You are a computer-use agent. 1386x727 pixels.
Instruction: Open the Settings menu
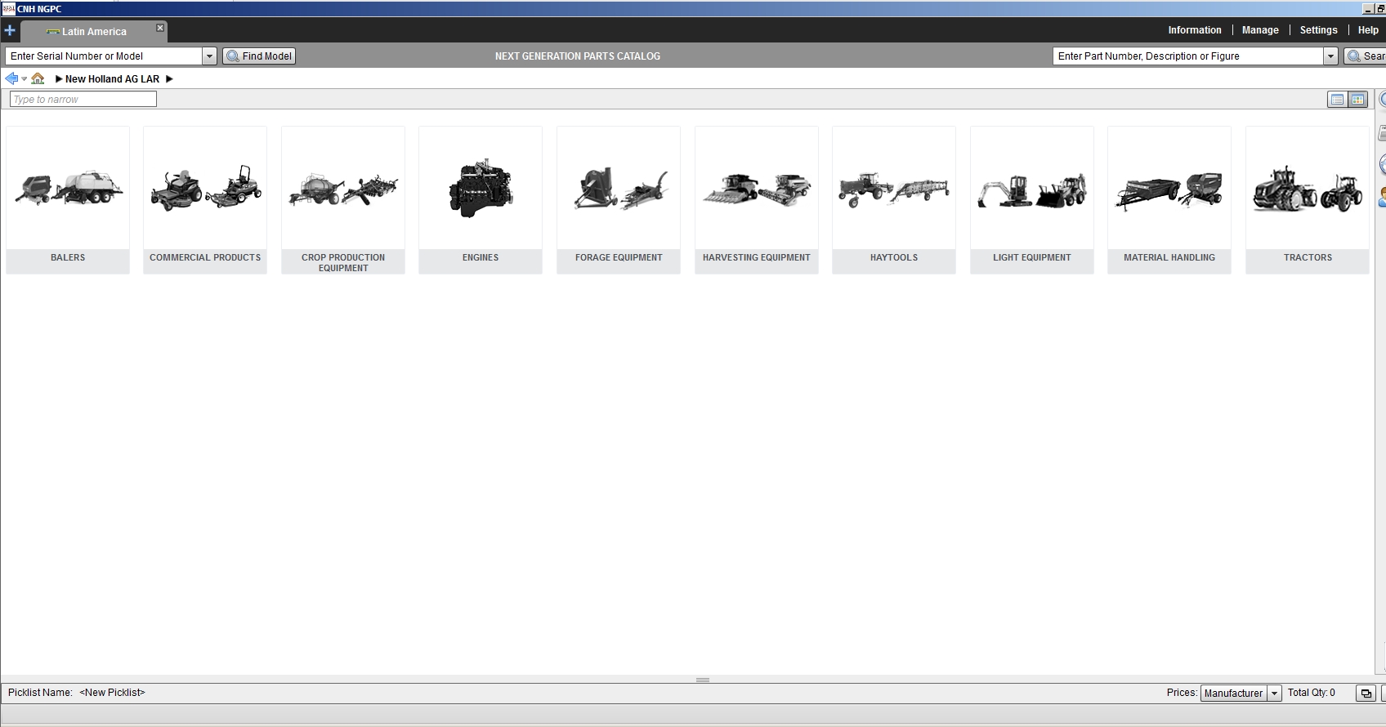coord(1319,30)
